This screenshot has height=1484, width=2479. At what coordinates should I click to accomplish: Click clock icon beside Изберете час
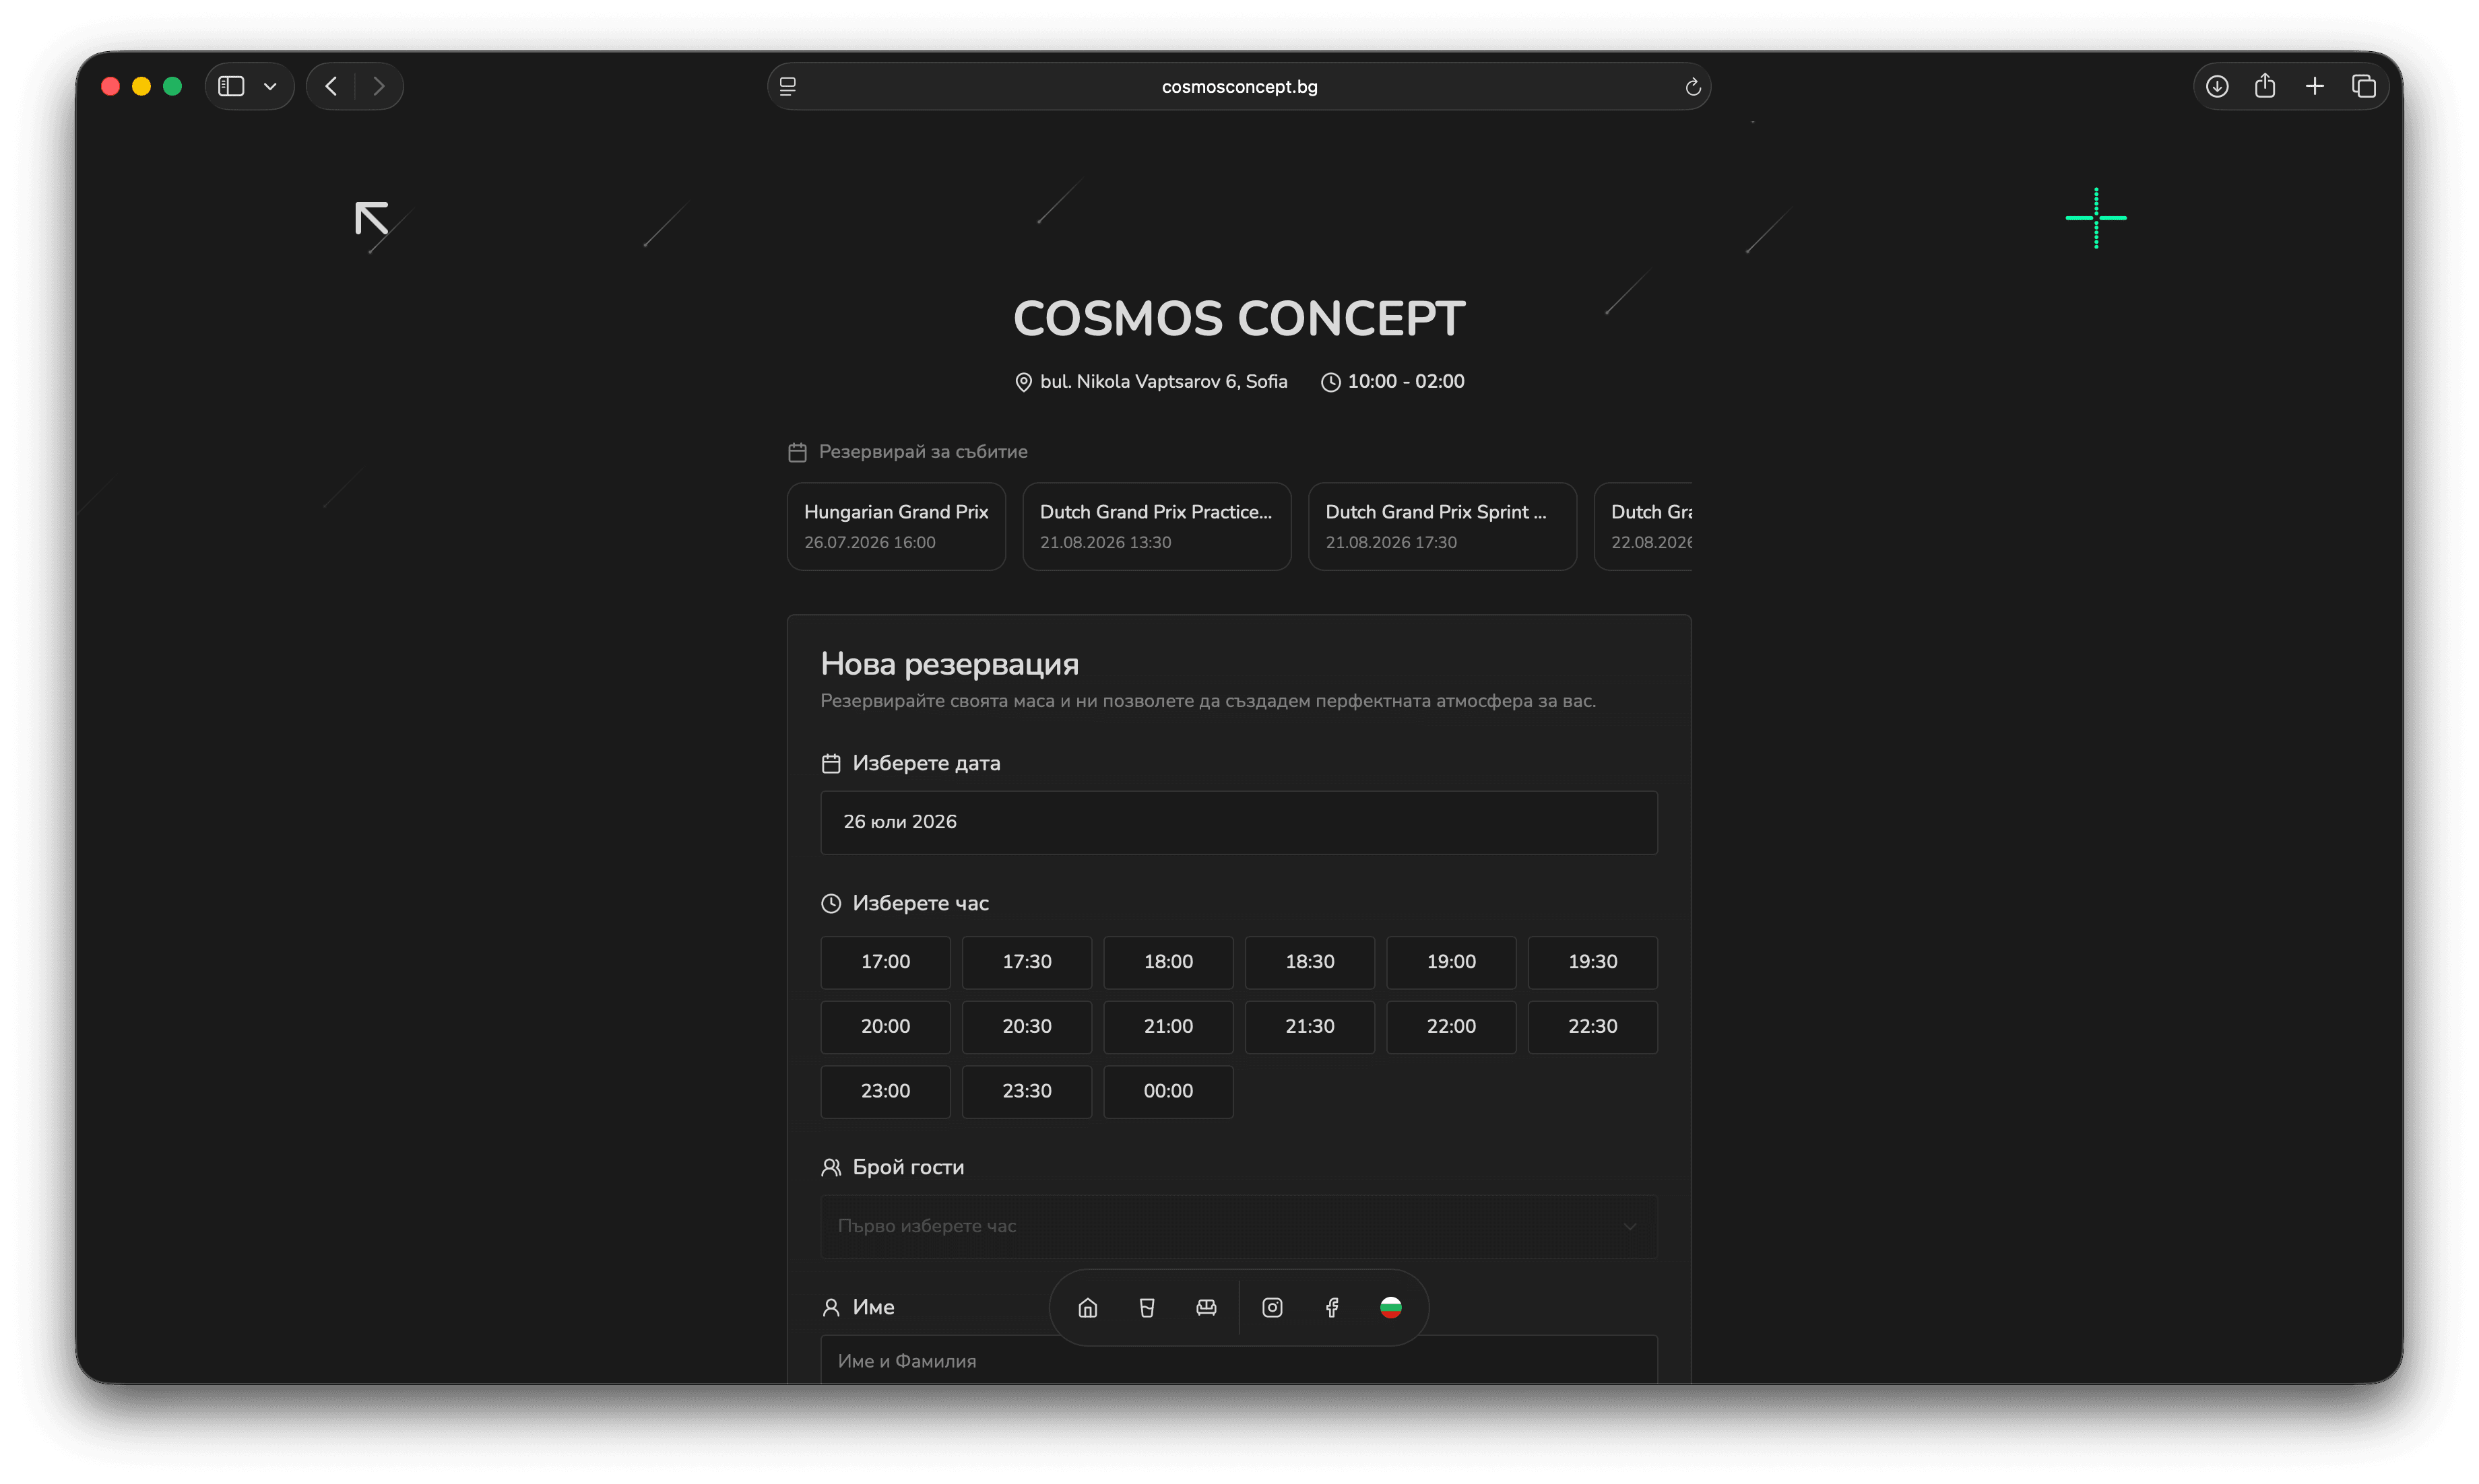pos(831,904)
